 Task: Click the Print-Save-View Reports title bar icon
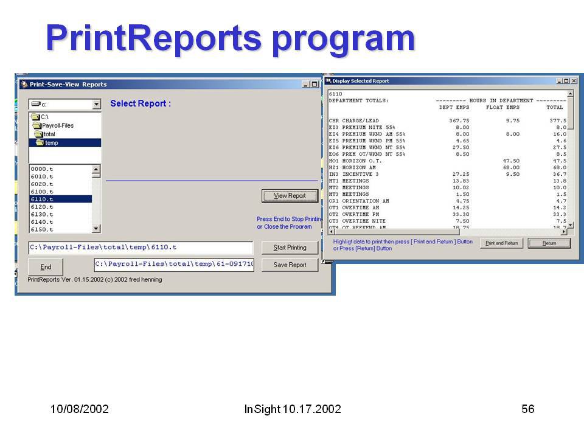tap(24, 85)
